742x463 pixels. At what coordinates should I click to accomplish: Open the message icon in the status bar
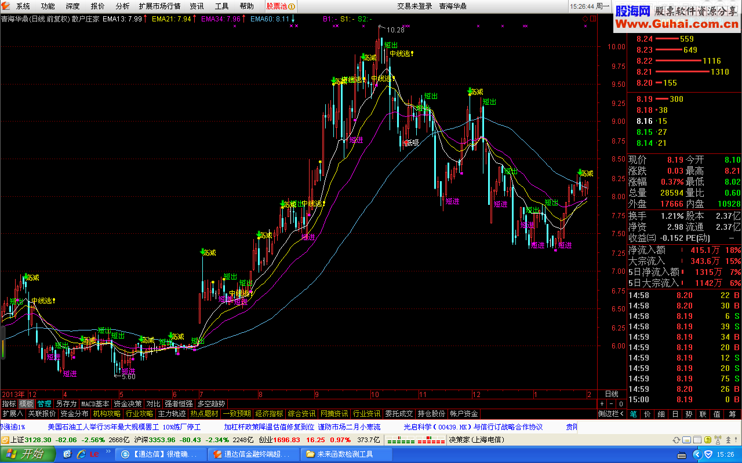tap(687, 440)
